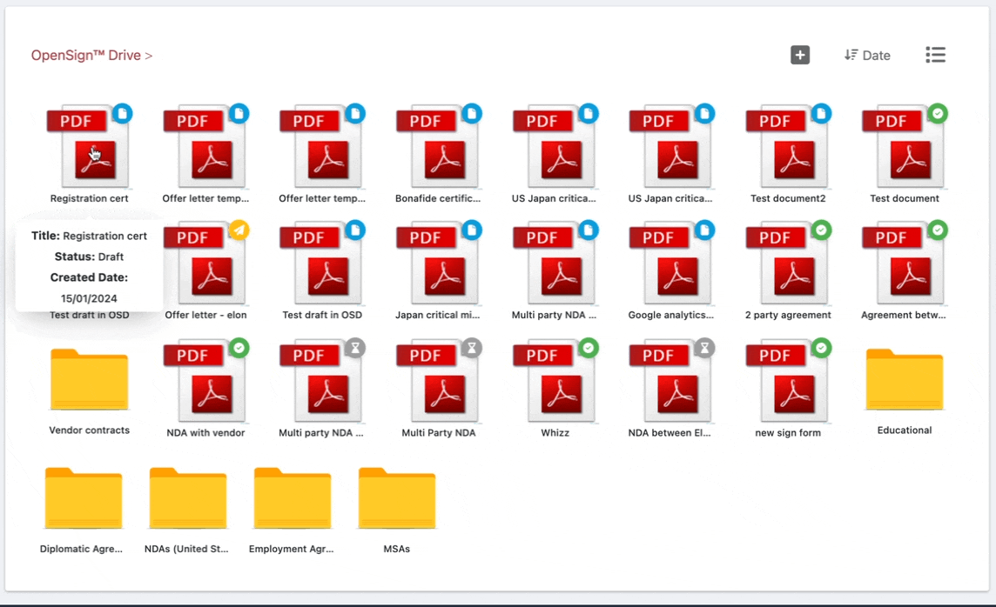Click the hourglass badge on NDA between El...
996x607 pixels.
click(x=704, y=348)
